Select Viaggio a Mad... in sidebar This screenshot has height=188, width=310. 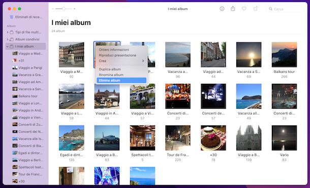pyautogui.click(x=27, y=53)
